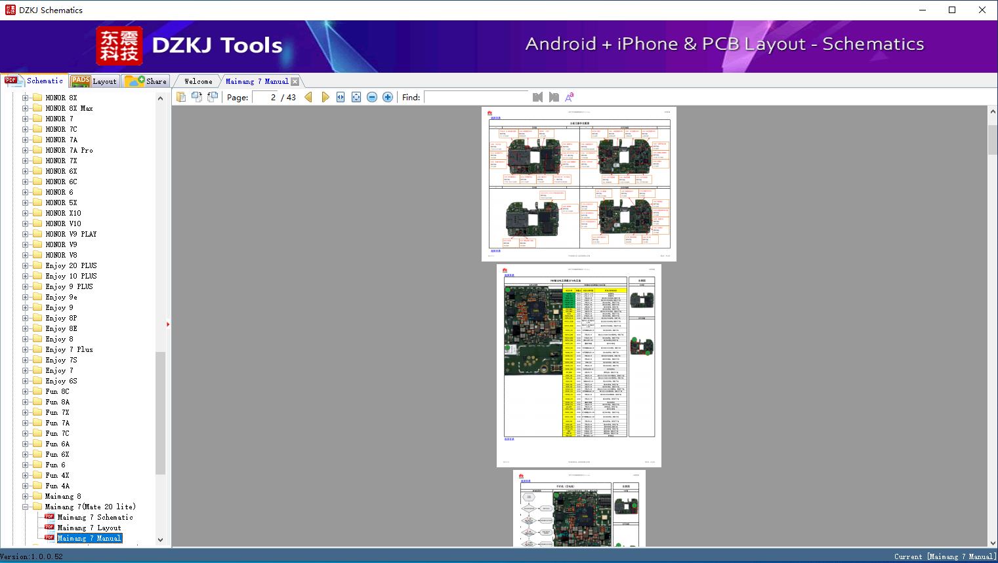Collapse the Maimang 7(Mate 20 lite) node
Screen dimensions: 998x563
(x=26, y=507)
